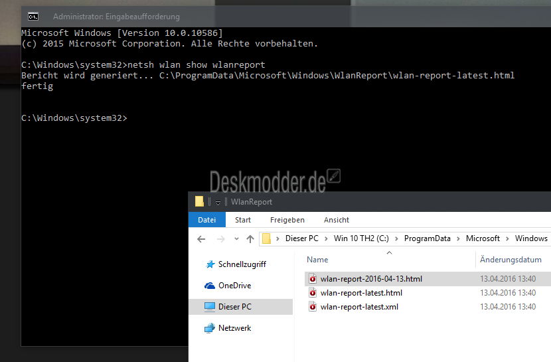Select Win 10 TH2 (C:) breadcrumb
The height and width of the screenshot is (362, 551).
(x=361, y=238)
